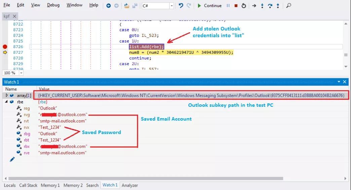
Task: Restart debugging with the circular arrow icon
Action: tap(244, 6)
